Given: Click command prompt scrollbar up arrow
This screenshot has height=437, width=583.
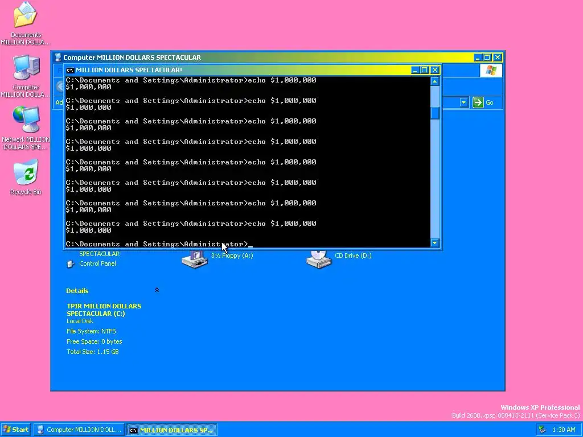Looking at the screenshot, I should 434,81.
